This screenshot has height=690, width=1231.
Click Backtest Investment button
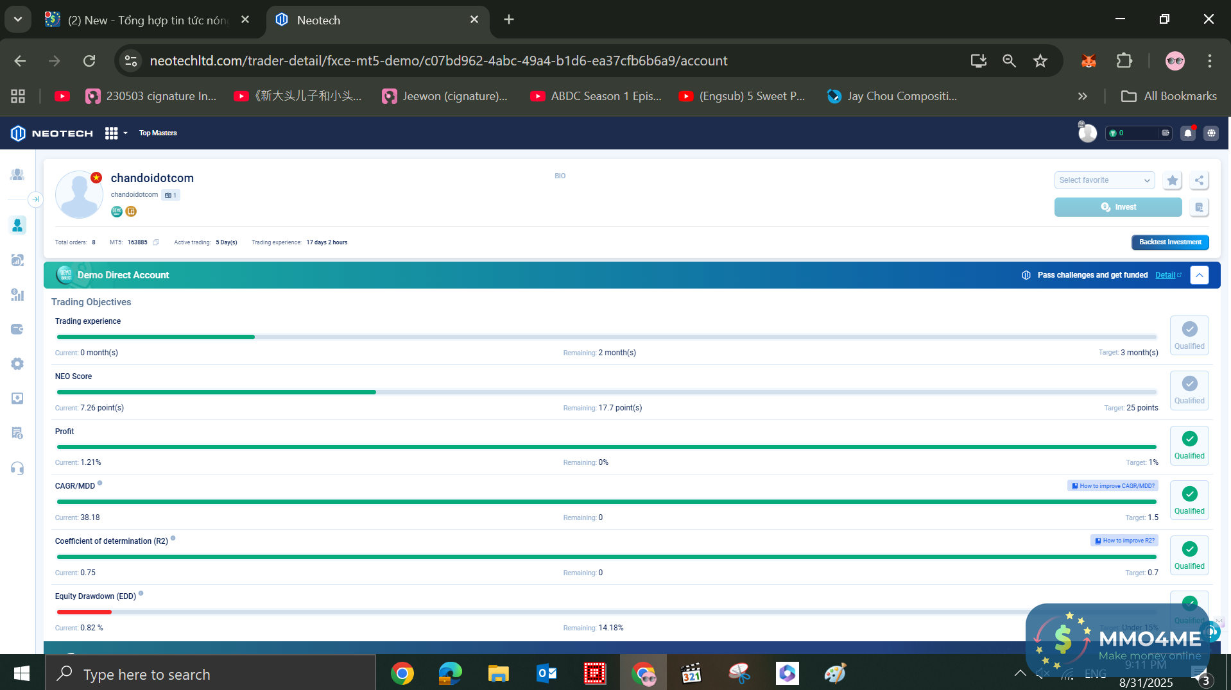[x=1170, y=242]
